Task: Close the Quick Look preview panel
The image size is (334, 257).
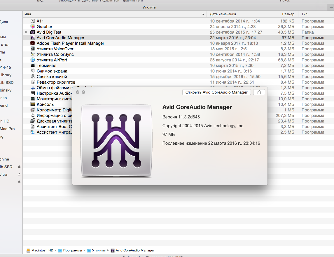Action: click(x=78, y=92)
